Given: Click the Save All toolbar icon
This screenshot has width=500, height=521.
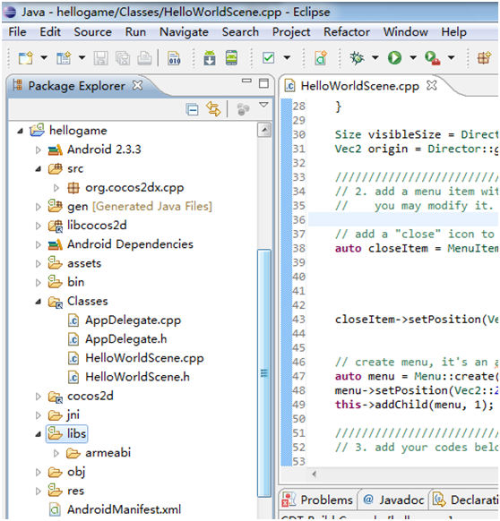Looking at the screenshot, I should click(123, 58).
